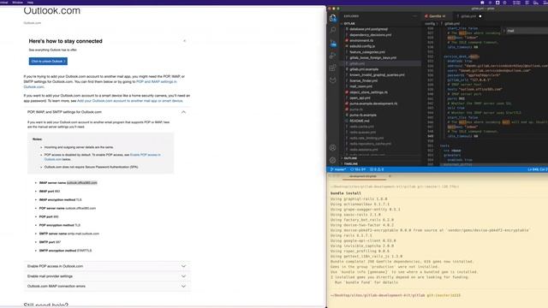Viewport: 548px width, 308px height.
Task: Open redis.cache.yml in Explorer
Action: pyautogui.click(x=361, y=127)
